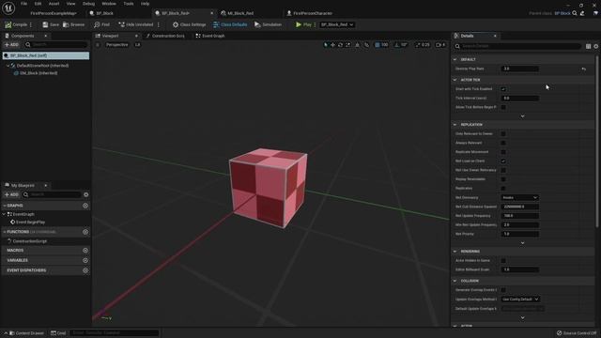Open Details property matrix grid icon
Image resolution: width=601 pixels, height=338 pixels.
click(x=588, y=46)
